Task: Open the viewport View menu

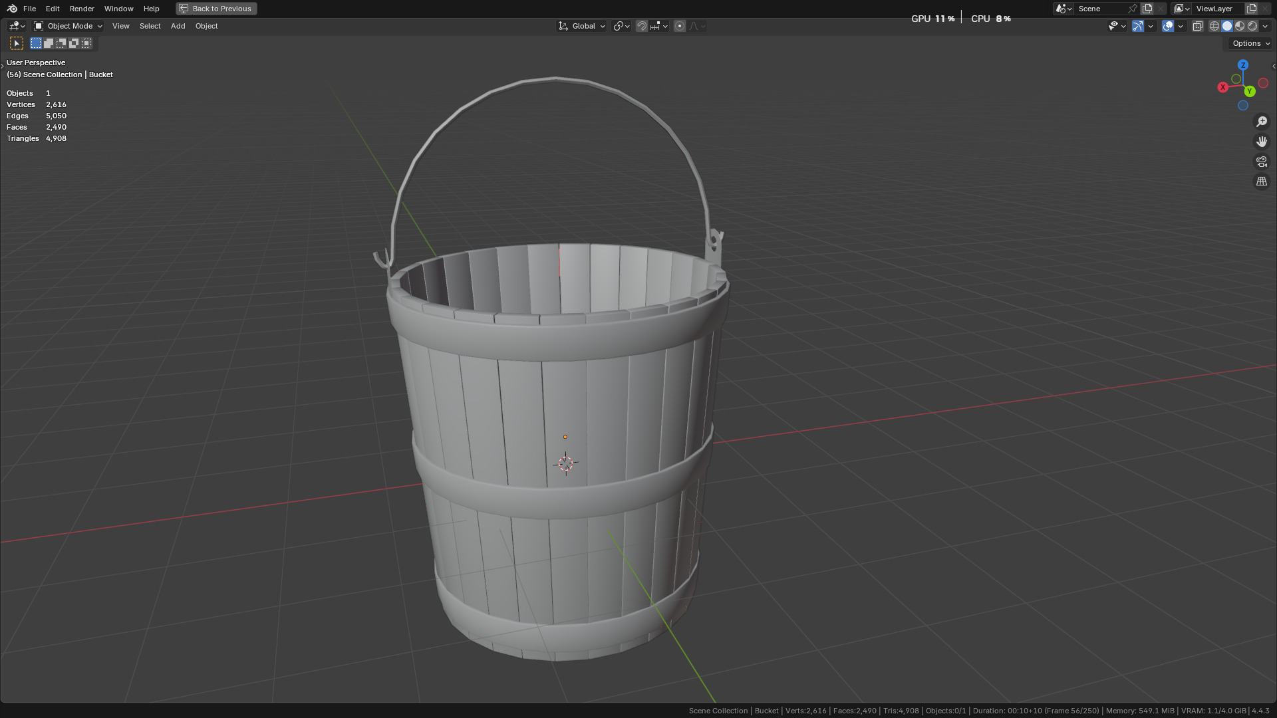Action: tap(121, 26)
